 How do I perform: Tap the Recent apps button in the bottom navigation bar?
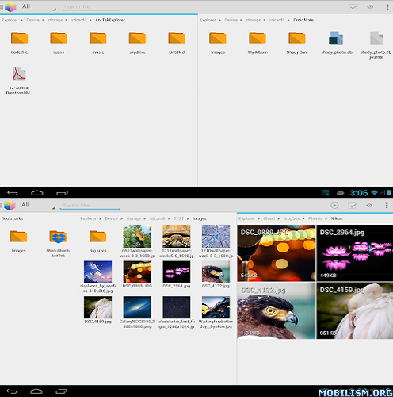tap(62, 391)
